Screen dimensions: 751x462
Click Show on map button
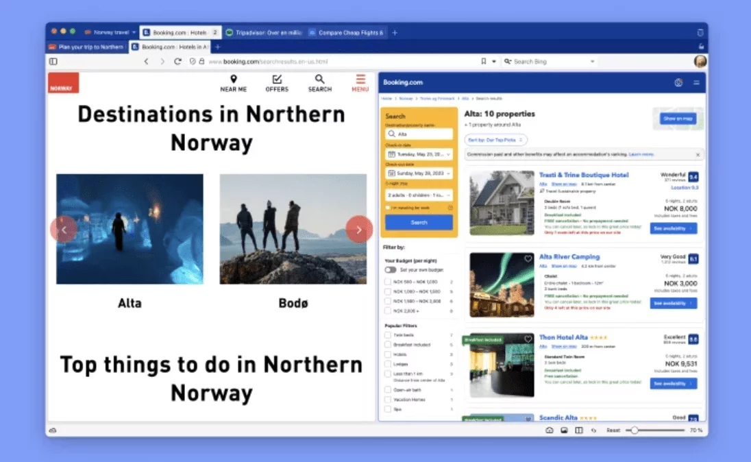[678, 119]
